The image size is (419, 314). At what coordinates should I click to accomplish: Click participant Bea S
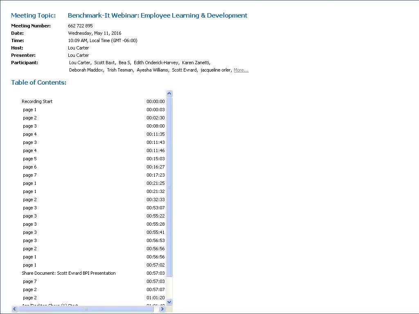click(x=124, y=63)
